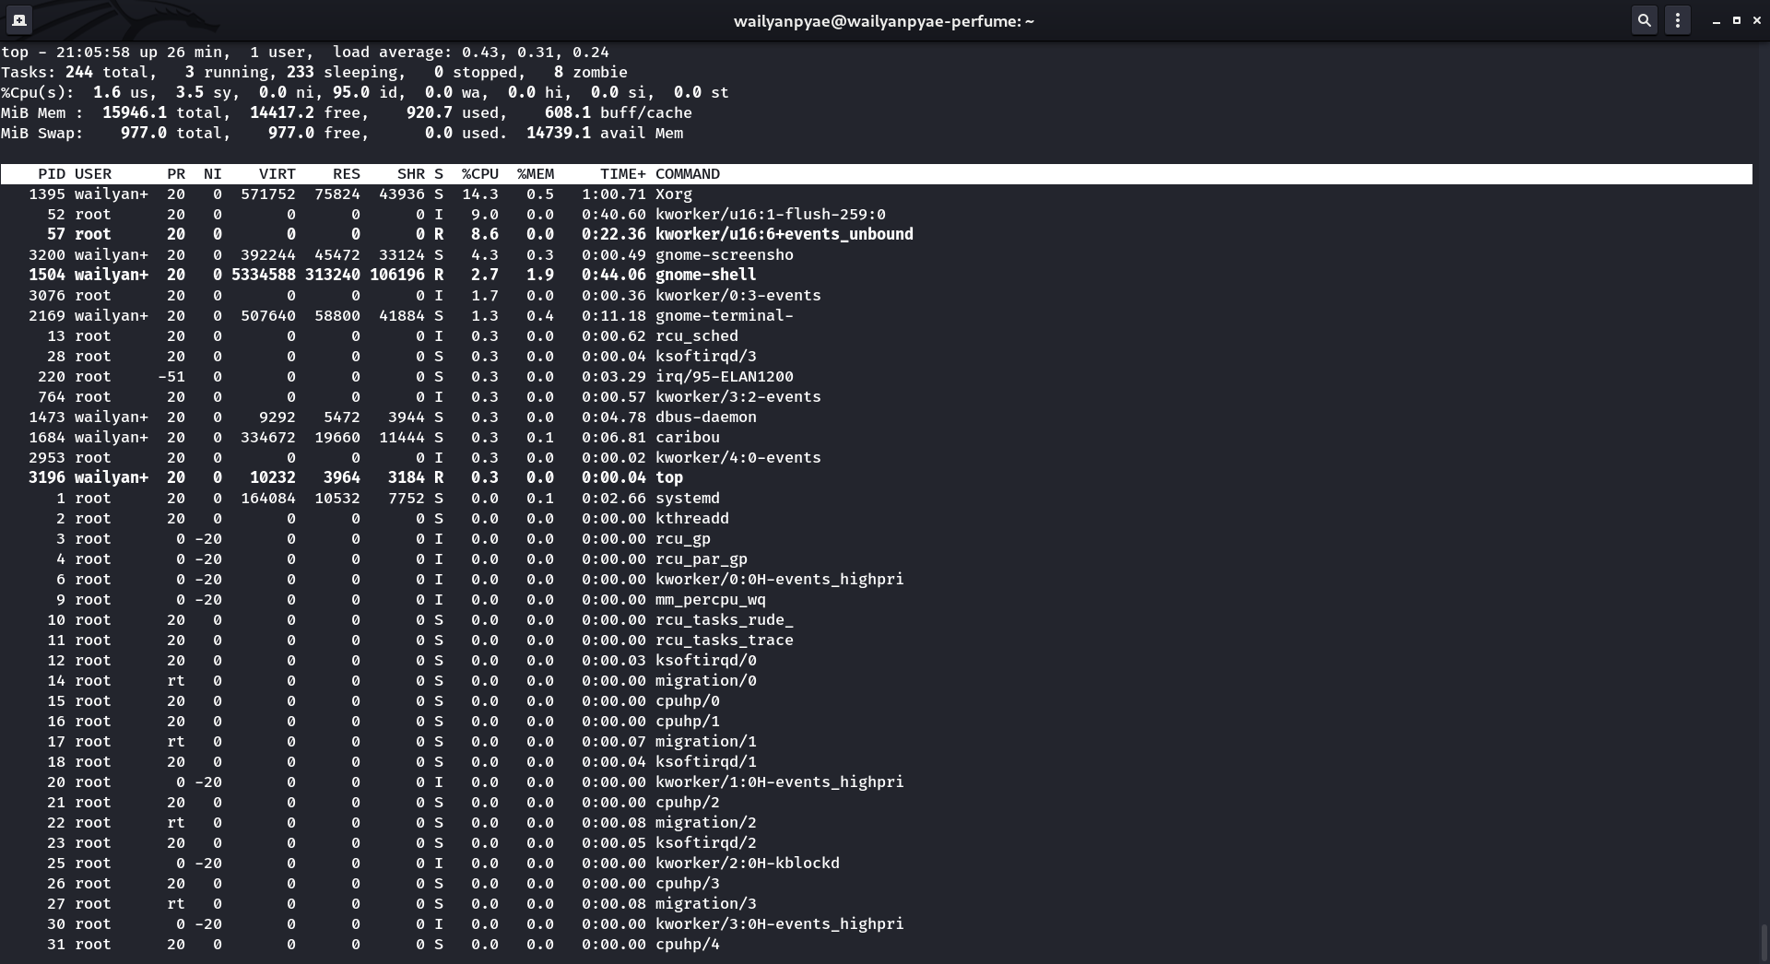Click the window title wailyanpyae@wailyanpyae-perfume
Image resolution: width=1770 pixels, height=964 pixels.
pos(883,21)
